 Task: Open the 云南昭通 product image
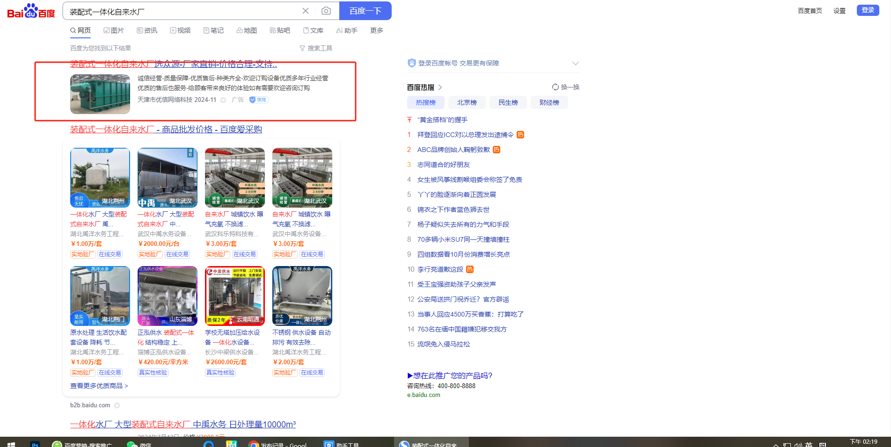pos(235,296)
